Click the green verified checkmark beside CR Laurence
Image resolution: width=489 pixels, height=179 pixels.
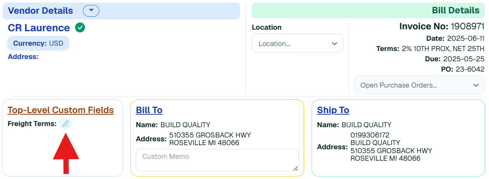[x=80, y=28]
